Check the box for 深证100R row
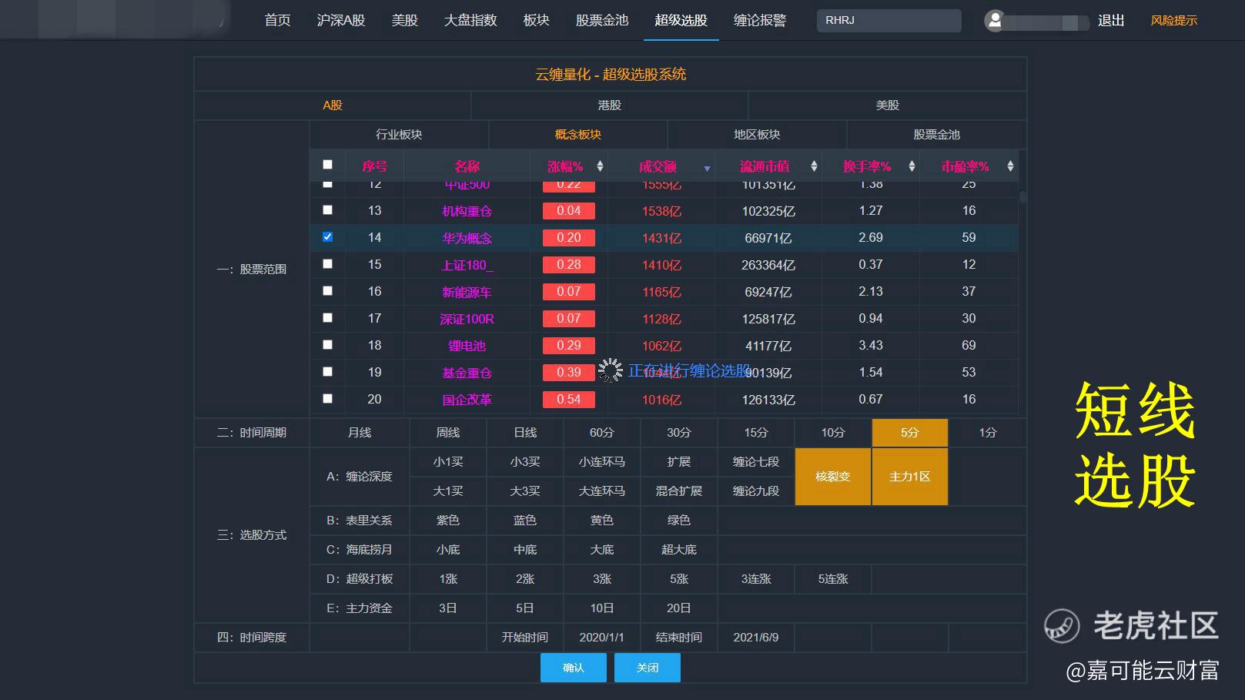Screen dimensions: 1245x700 [328, 318]
